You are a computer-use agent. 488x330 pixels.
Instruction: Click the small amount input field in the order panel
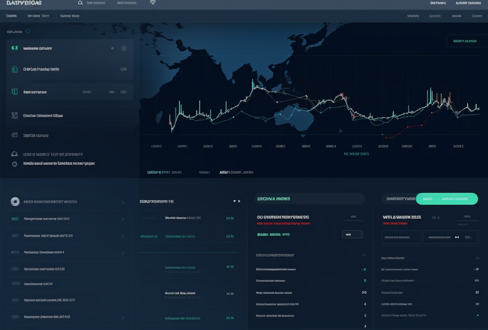[x=352, y=234]
